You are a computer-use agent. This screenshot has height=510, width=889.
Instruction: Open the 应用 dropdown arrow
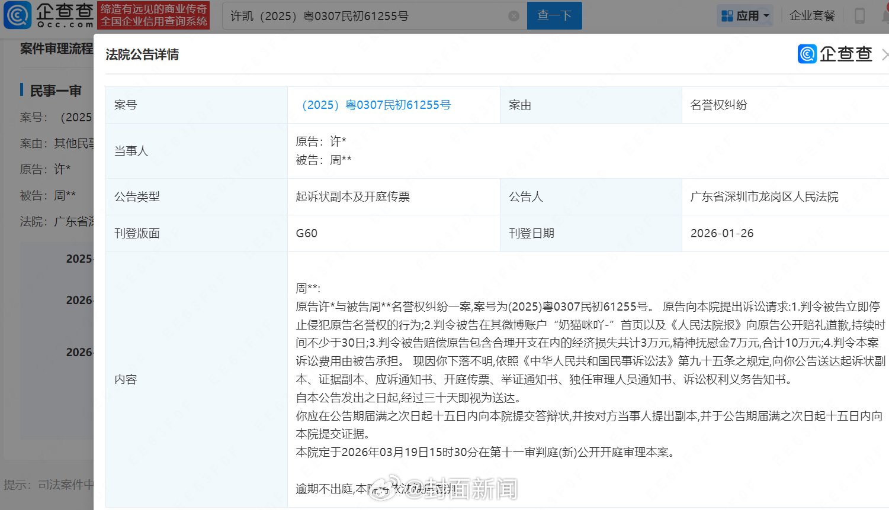766,15
